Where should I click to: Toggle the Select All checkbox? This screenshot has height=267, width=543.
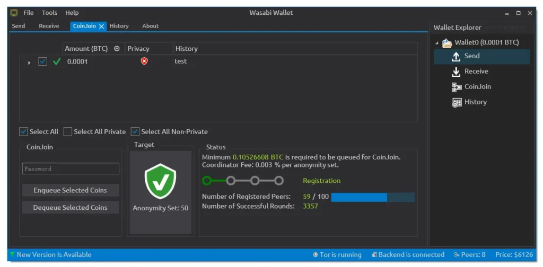(x=23, y=131)
